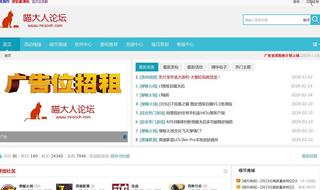Open post CF凤凰之翼 稳定透视自瞄V1.0免费版
The height and width of the screenshot is (190, 320).
point(196,104)
